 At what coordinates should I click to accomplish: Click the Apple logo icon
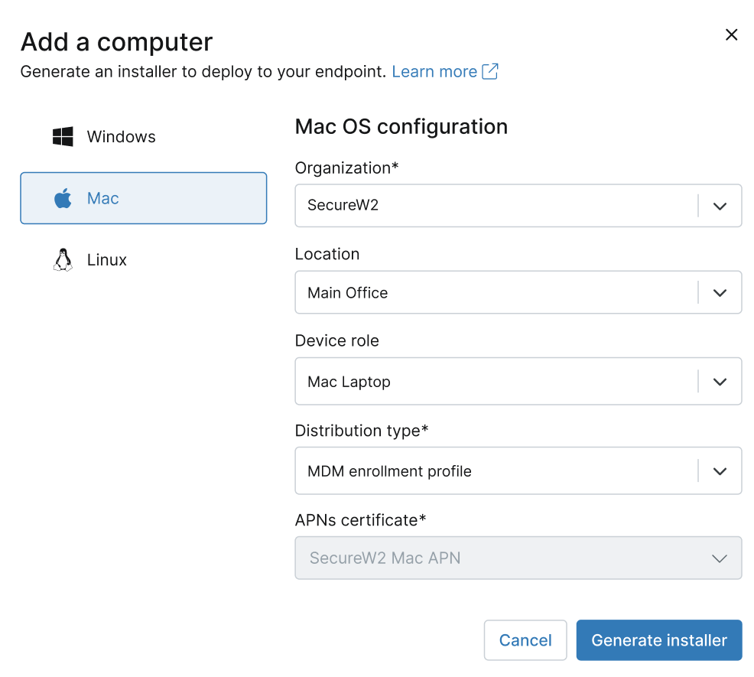63,198
